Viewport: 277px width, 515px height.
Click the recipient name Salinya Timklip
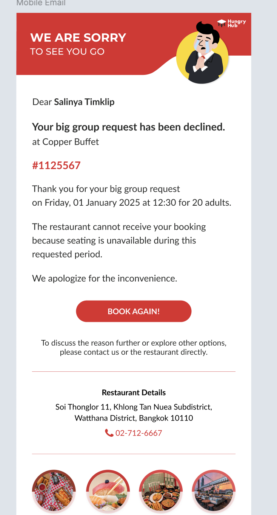[84, 102]
